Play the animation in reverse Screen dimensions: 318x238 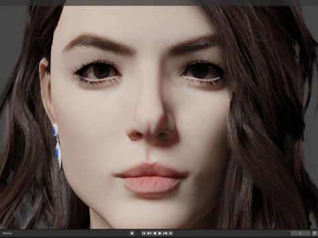point(154,233)
